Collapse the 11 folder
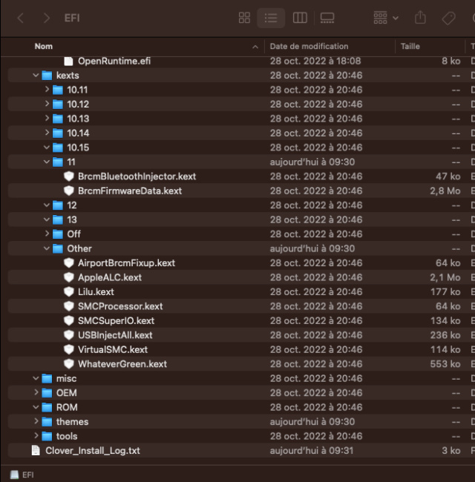 pyautogui.click(x=47, y=162)
